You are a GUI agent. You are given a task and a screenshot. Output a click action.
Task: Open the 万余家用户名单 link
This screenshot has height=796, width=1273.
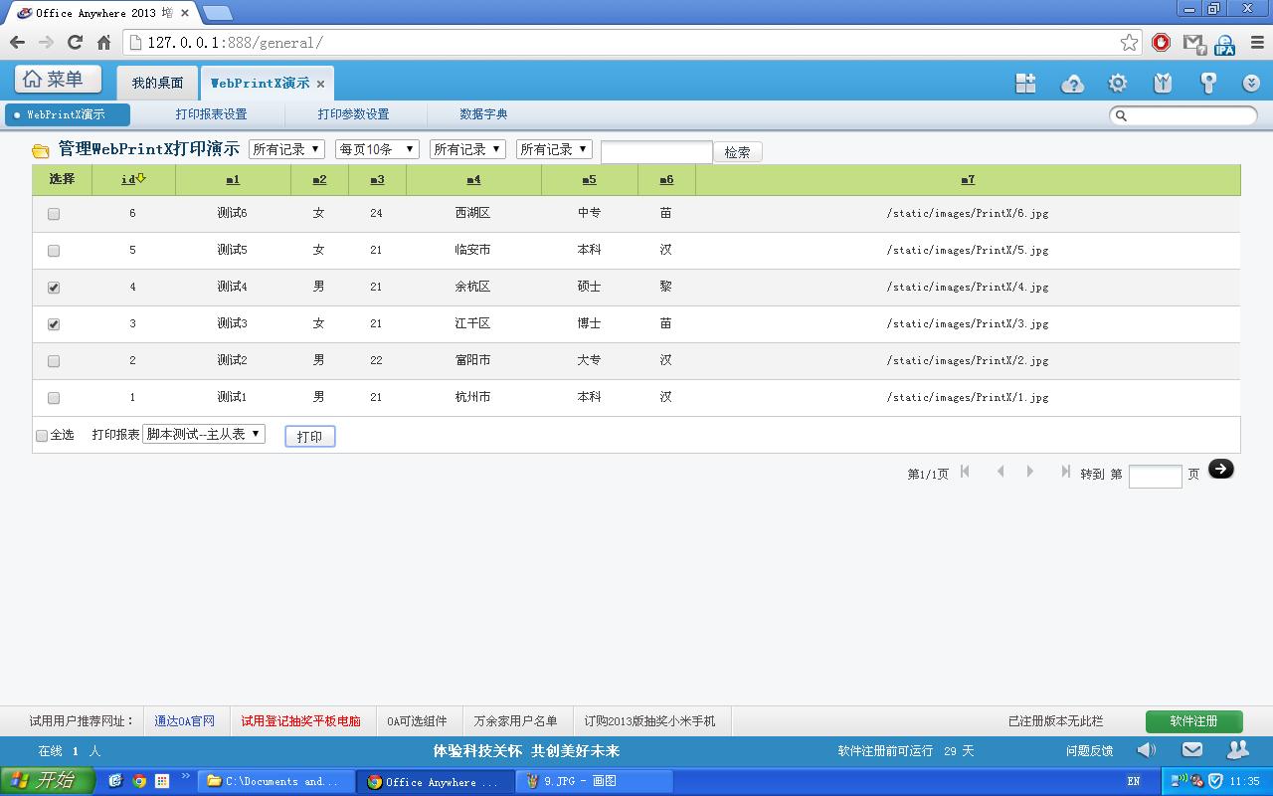click(x=515, y=721)
